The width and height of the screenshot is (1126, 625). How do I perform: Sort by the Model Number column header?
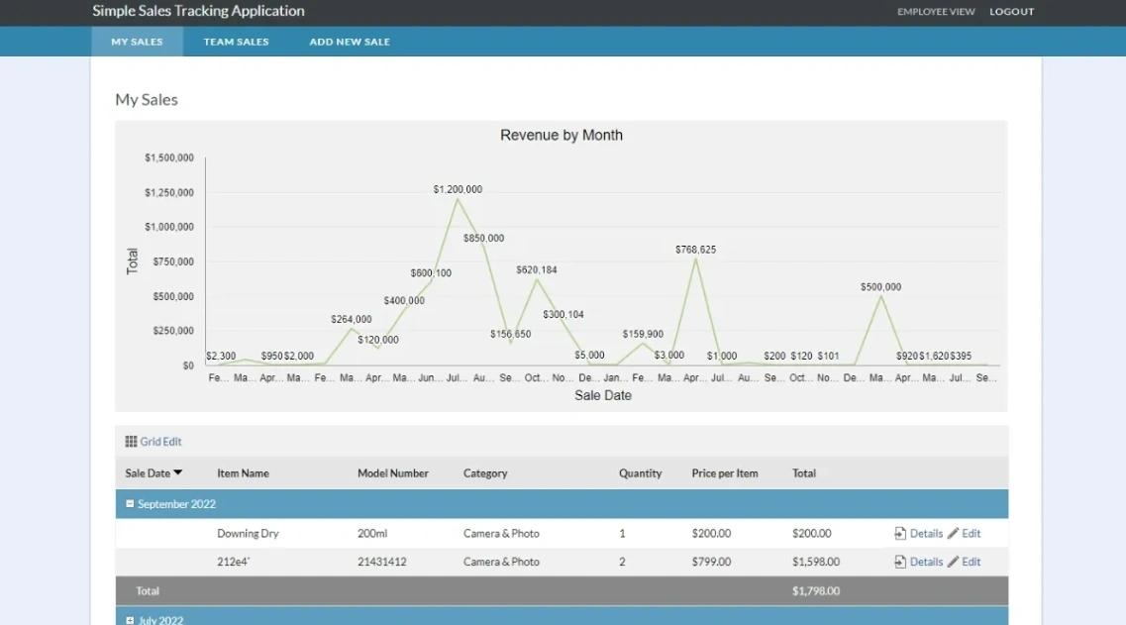pyautogui.click(x=393, y=473)
